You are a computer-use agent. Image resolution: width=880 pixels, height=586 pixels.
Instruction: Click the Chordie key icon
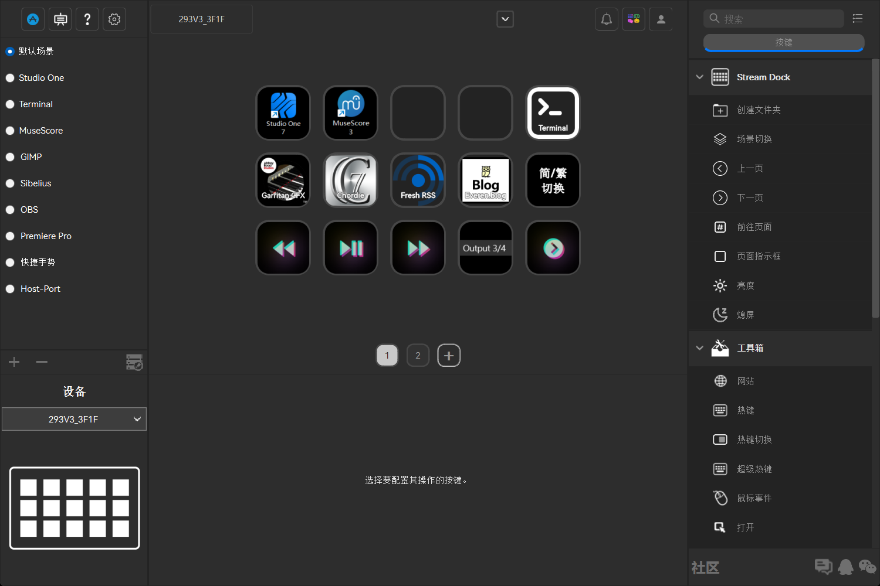351,180
